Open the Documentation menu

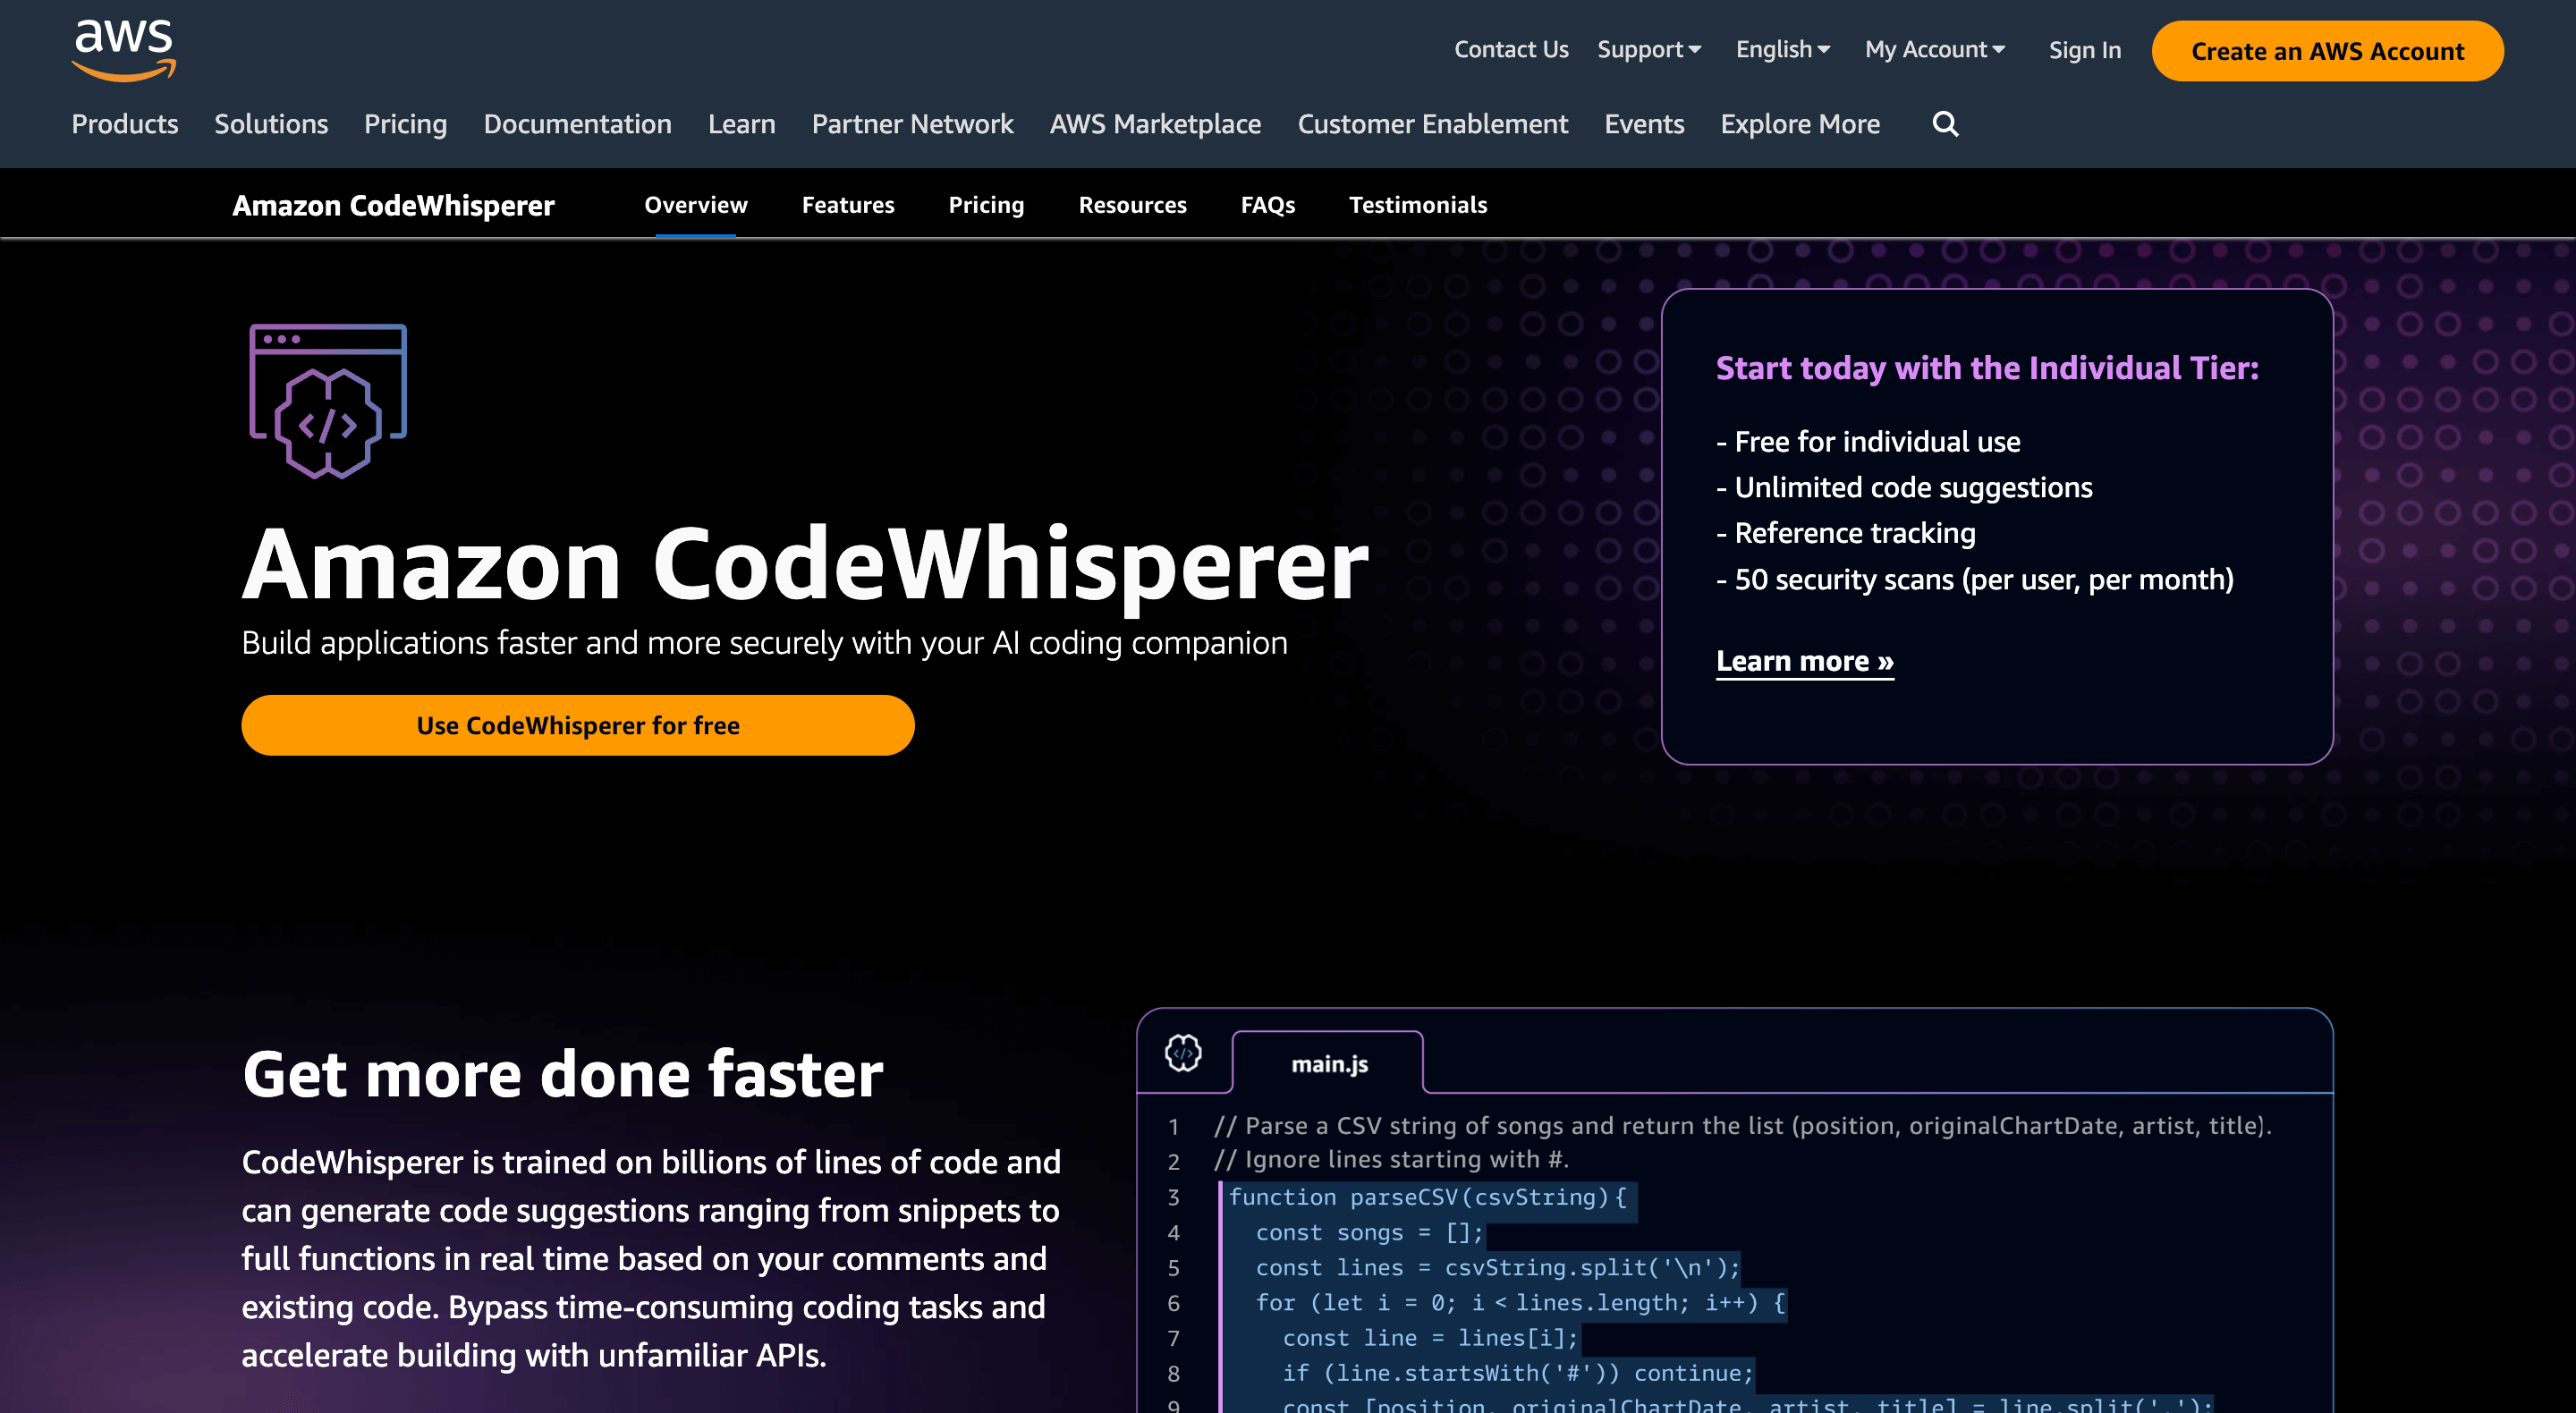577,124
